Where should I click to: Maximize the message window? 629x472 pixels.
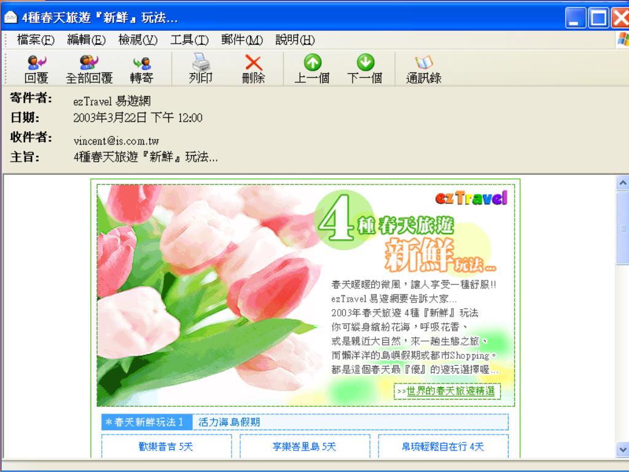[x=598, y=18]
